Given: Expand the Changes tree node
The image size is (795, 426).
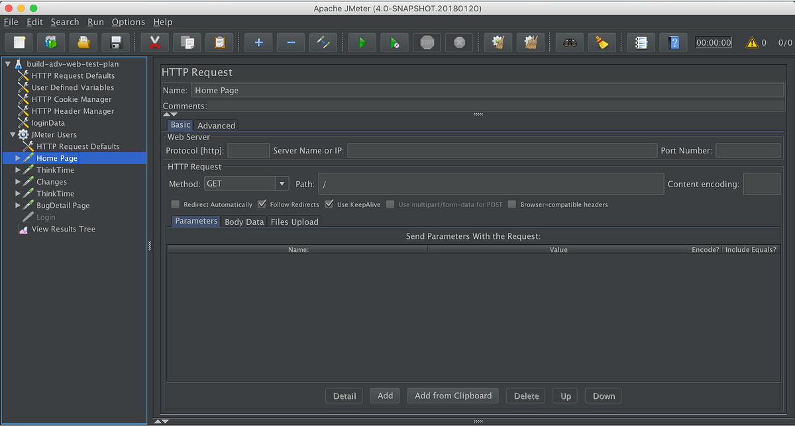Looking at the screenshot, I should coord(19,182).
